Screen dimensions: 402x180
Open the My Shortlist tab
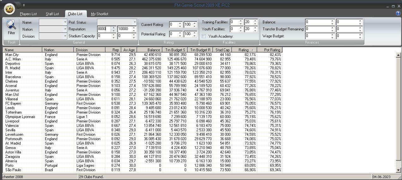coord(100,14)
